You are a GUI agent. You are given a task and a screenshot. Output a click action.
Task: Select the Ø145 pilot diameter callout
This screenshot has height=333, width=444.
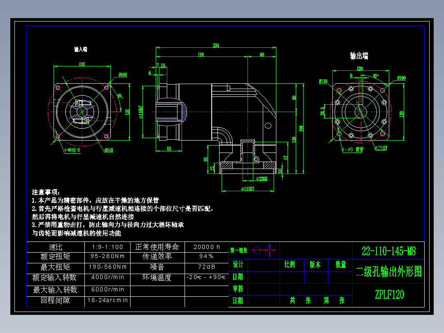point(109,150)
